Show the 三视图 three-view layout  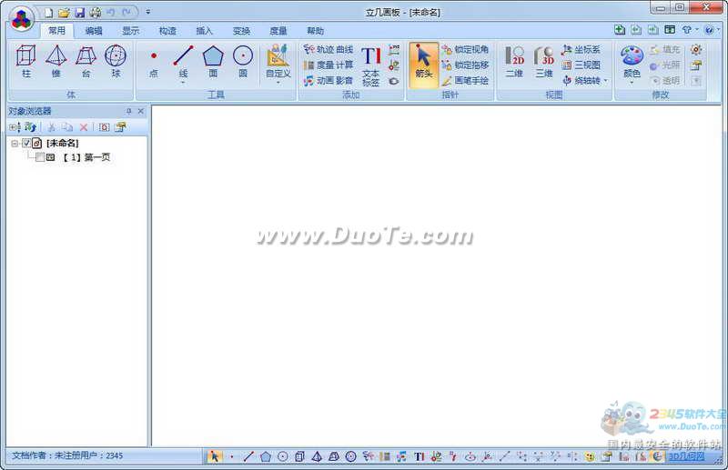click(581, 65)
